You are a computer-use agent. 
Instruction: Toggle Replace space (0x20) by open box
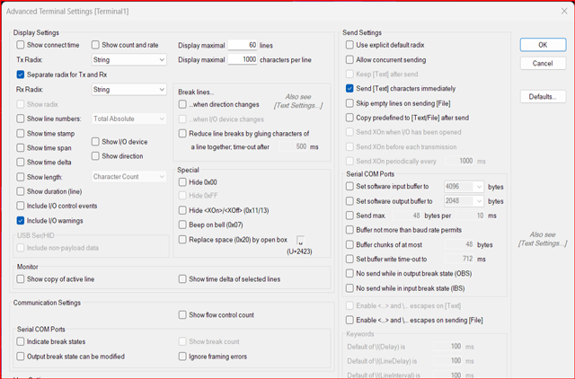pos(183,240)
